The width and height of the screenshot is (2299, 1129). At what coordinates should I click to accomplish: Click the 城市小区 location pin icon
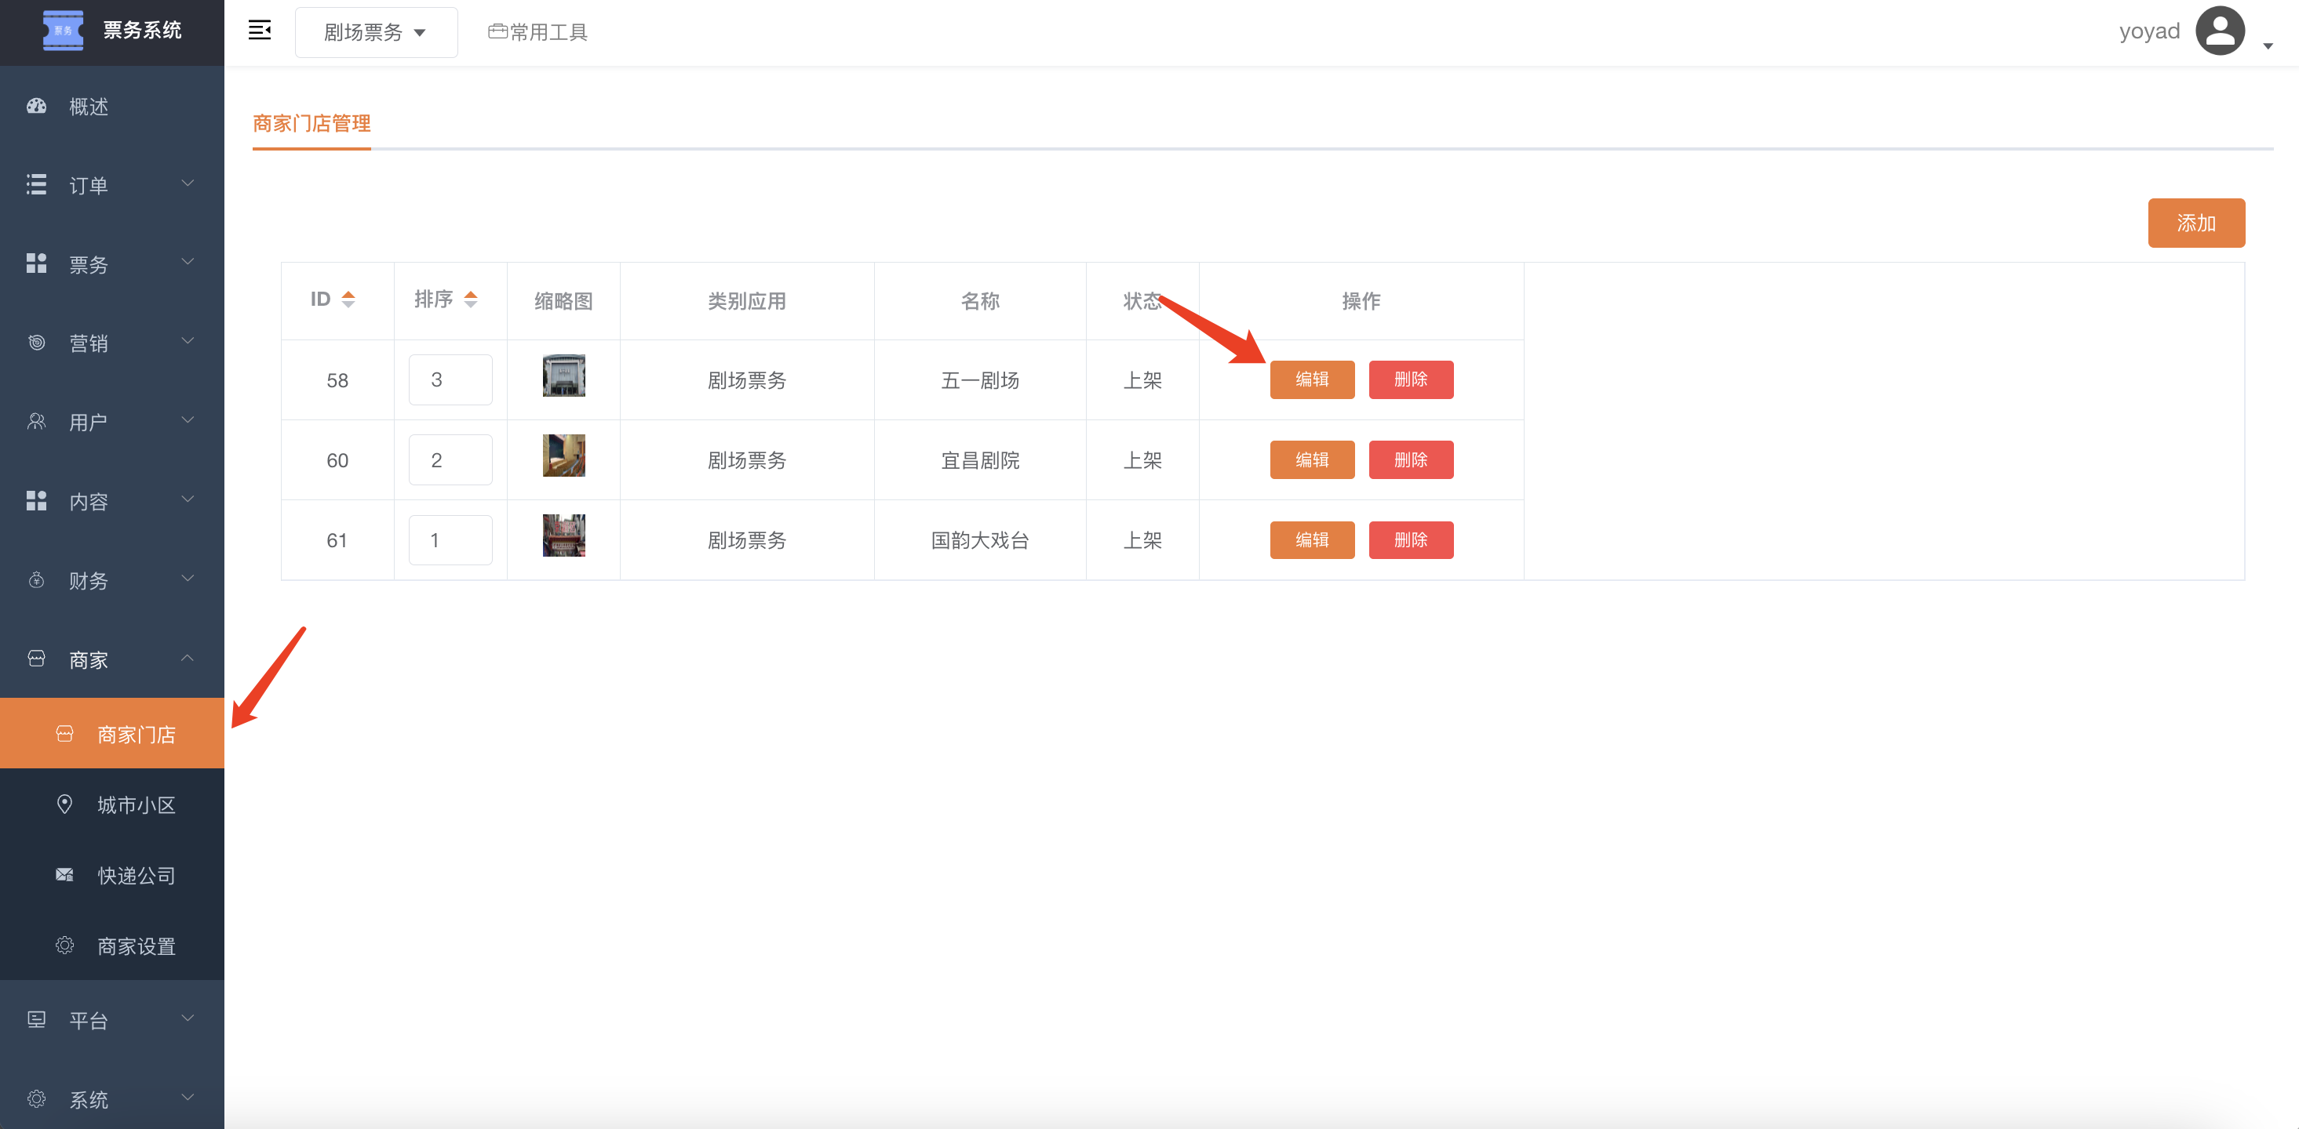tap(64, 804)
